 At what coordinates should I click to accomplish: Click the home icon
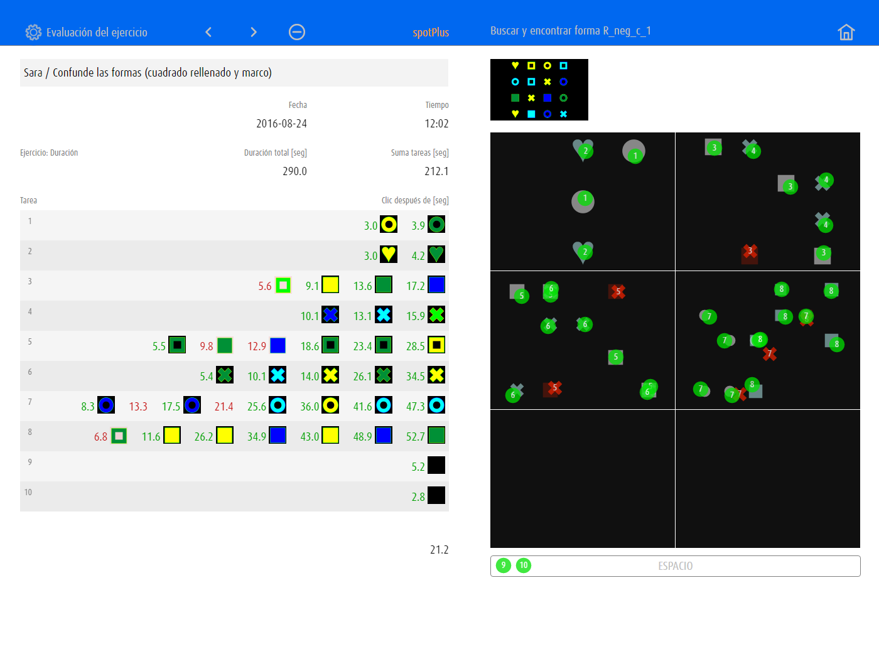point(846,32)
